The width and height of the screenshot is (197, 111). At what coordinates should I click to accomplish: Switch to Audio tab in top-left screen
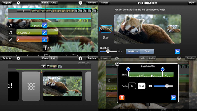(x=53, y=3)
